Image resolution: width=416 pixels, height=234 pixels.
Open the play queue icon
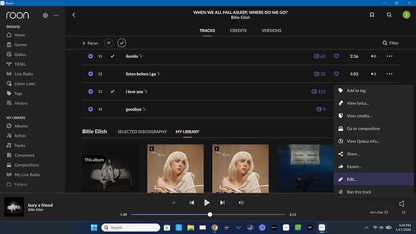coord(241,203)
